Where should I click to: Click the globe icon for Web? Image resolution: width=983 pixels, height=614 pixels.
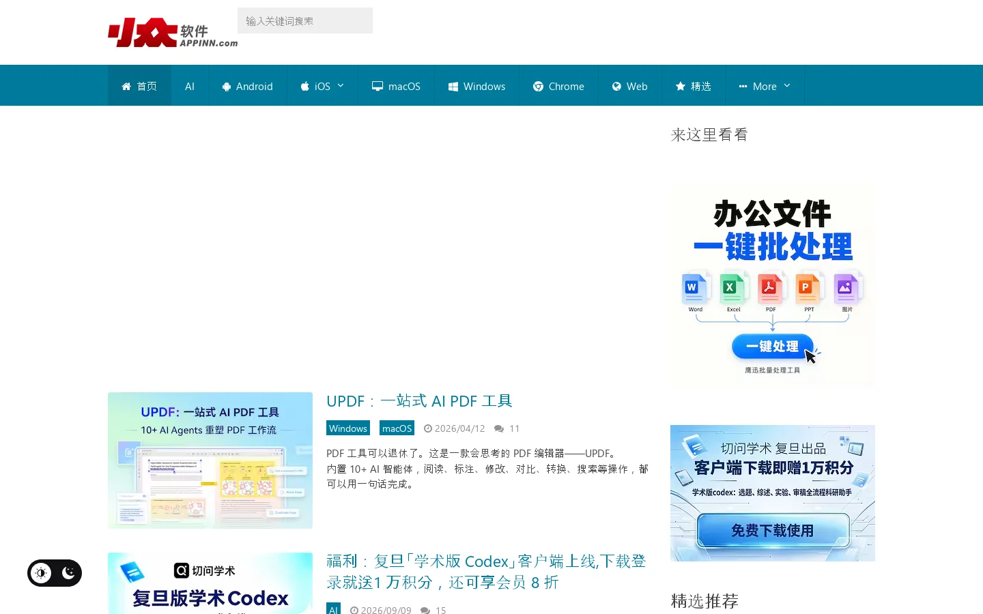click(616, 87)
